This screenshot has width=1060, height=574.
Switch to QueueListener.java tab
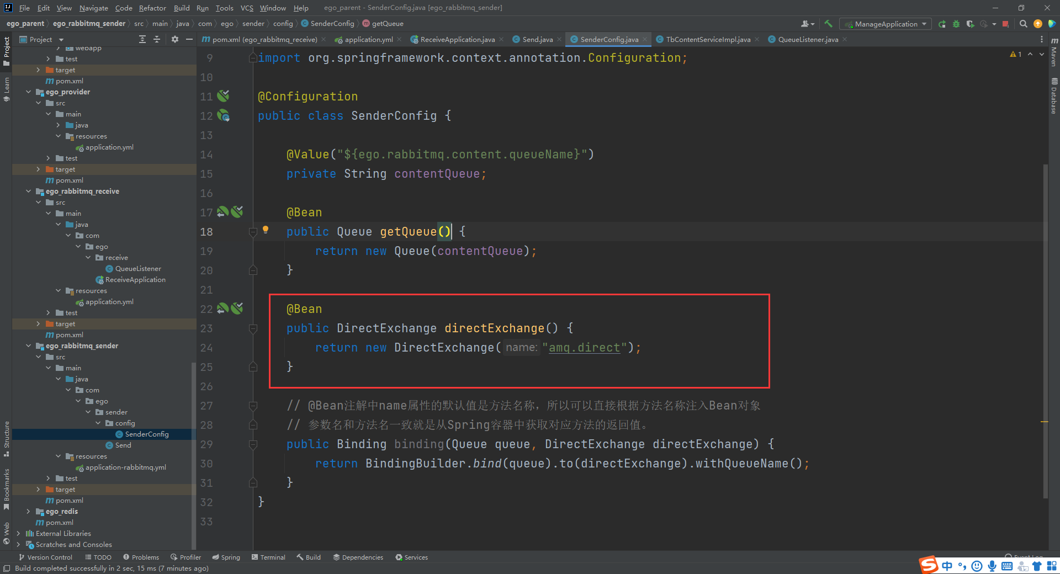tap(808, 39)
